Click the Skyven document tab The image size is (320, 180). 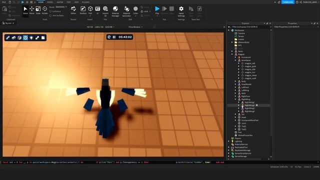[8, 23]
